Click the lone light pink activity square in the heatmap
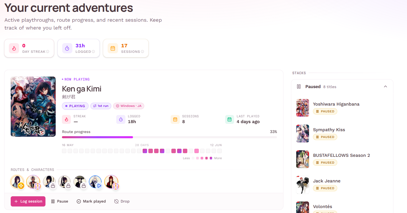This screenshot has width=407, height=213. click(197, 151)
